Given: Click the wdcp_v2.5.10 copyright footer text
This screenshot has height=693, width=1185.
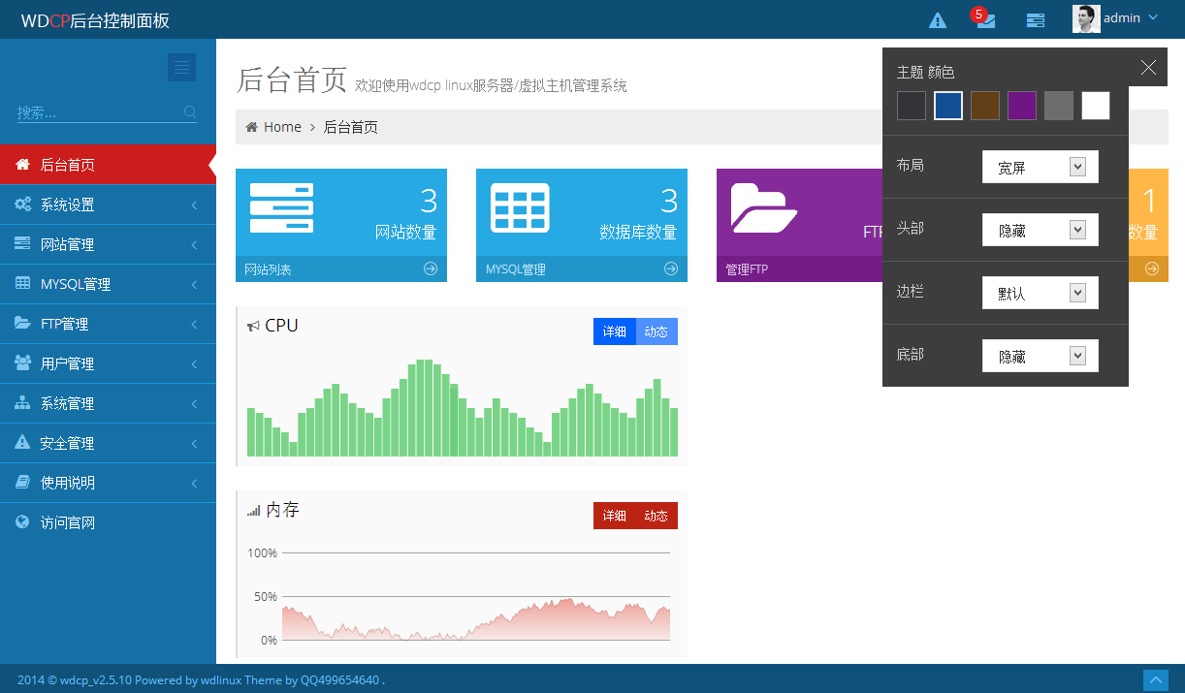Looking at the screenshot, I should tap(201, 680).
